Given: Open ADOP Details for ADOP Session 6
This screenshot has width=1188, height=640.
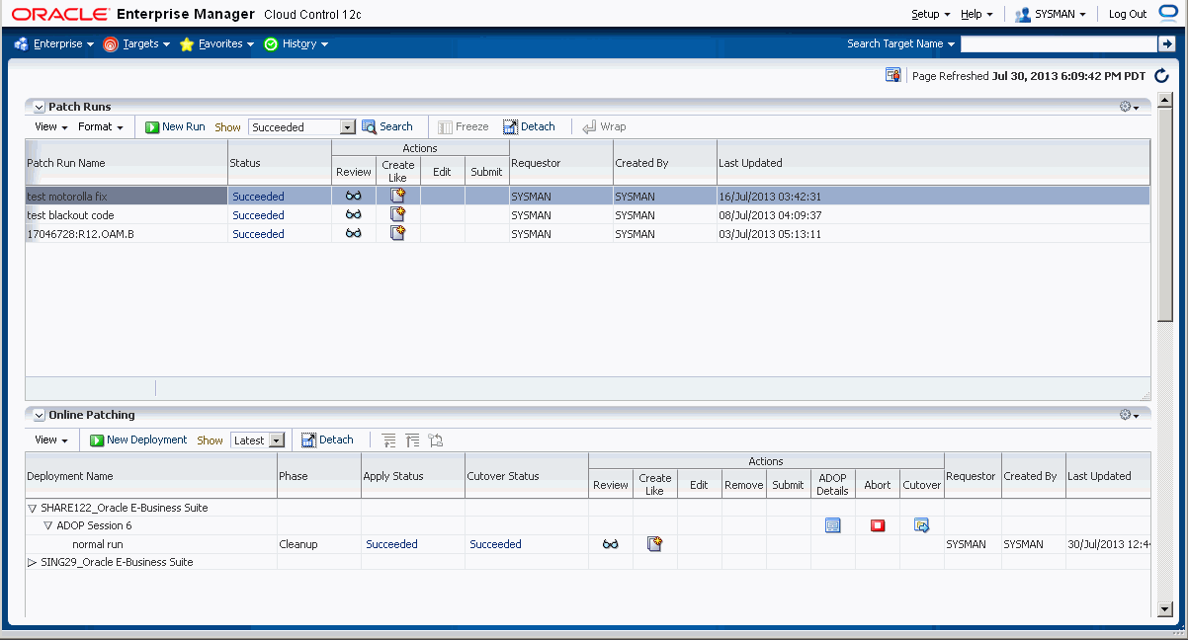Looking at the screenshot, I should pyautogui.click(x=832, y=525).
